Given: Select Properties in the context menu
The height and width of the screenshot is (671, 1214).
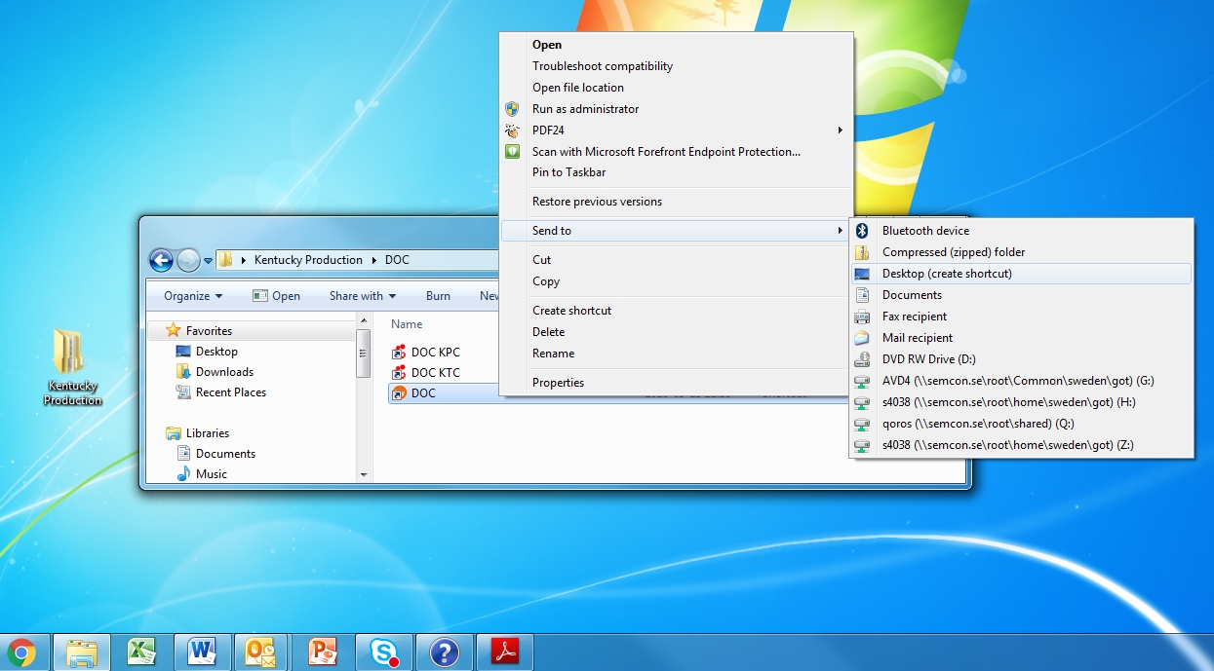Looking at the screenshot, I should 558,383.
